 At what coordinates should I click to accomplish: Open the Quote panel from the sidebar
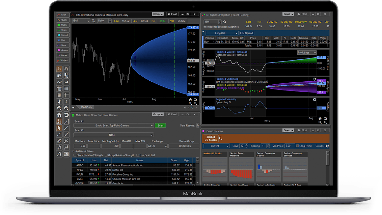click(x=63, y=20)
